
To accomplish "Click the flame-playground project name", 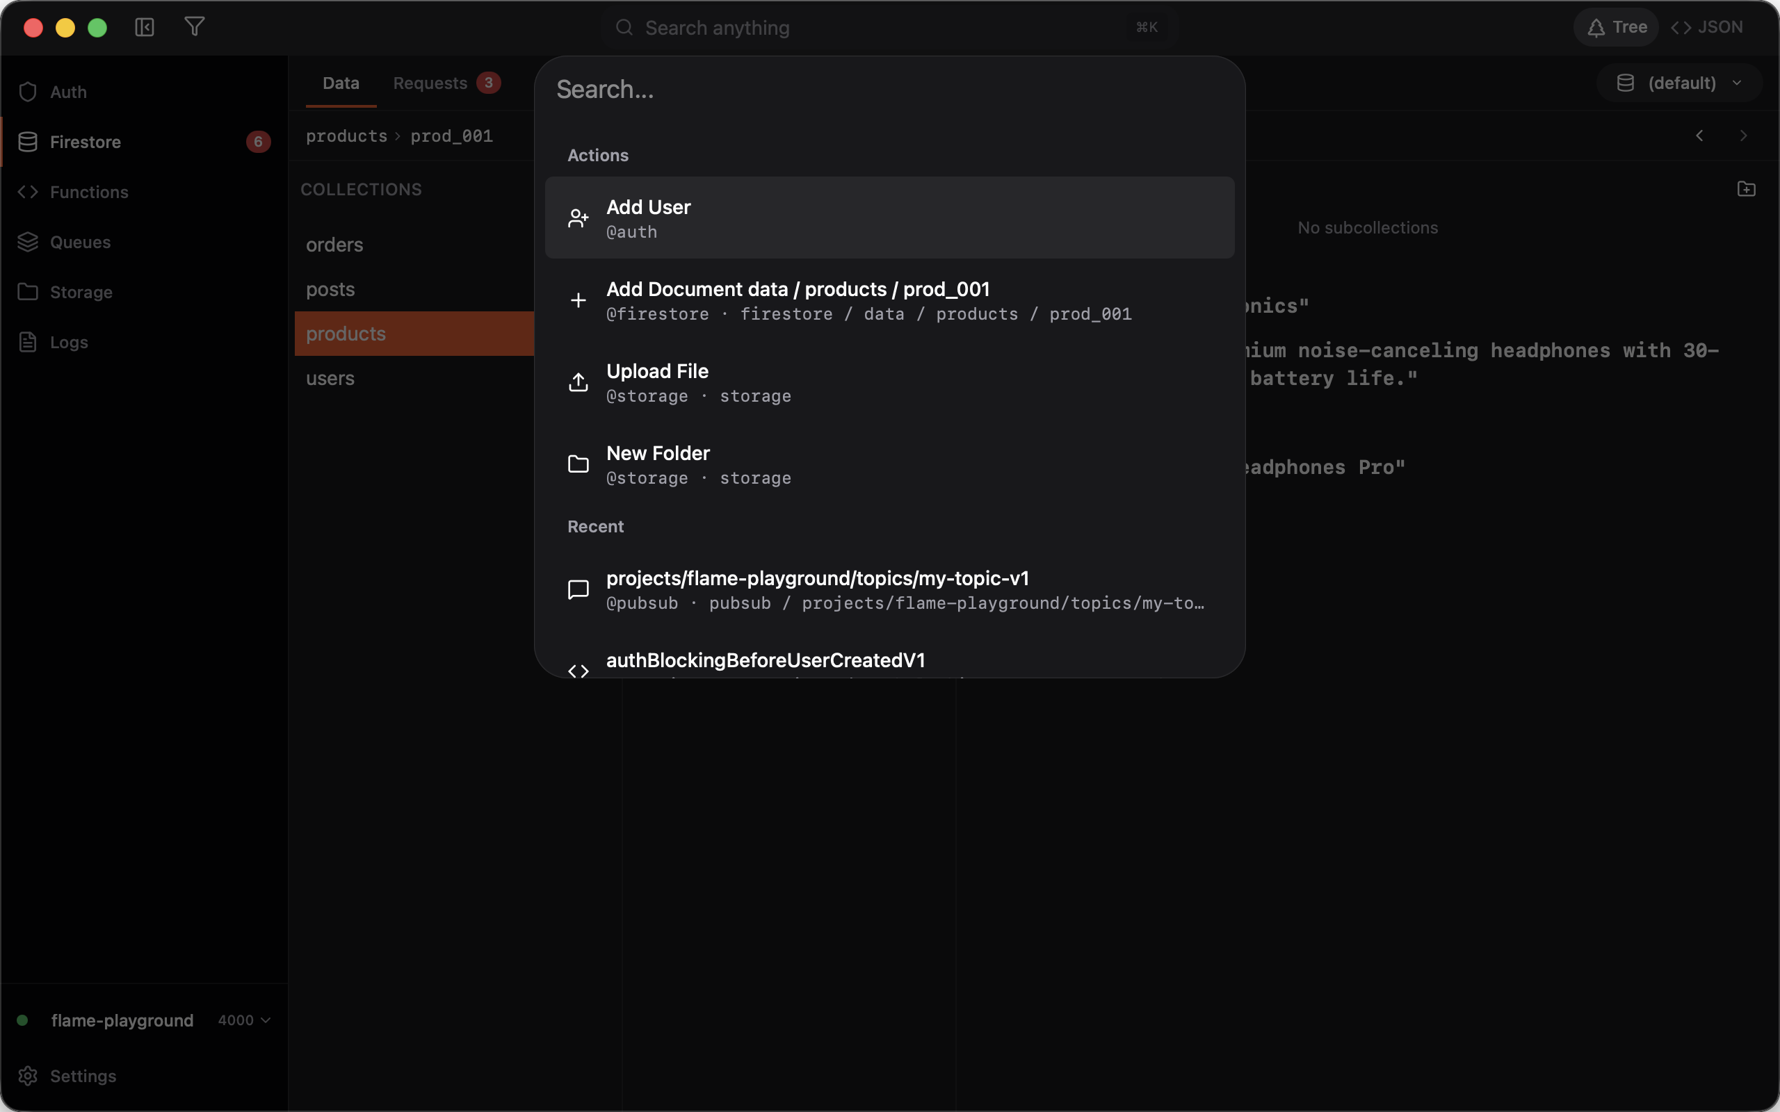I will pyautogui.click(x=122, y=1020).
